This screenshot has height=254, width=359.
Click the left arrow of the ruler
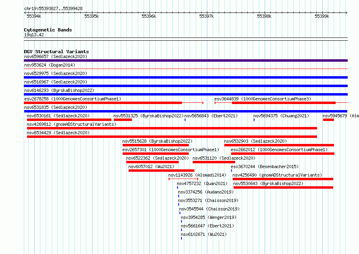[25, 12]
